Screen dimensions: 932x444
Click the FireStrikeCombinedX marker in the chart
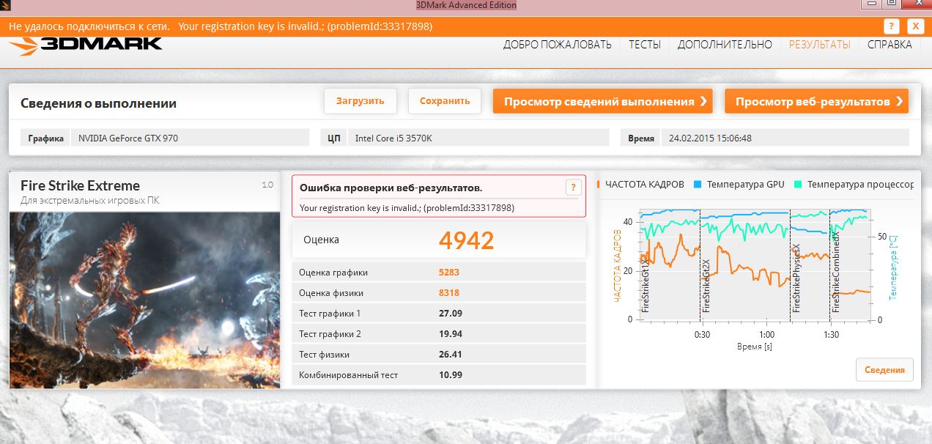(x=836, y=273)
